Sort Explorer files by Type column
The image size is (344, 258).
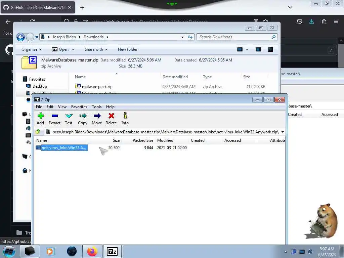pyautogui.click(x=207, y=77)
